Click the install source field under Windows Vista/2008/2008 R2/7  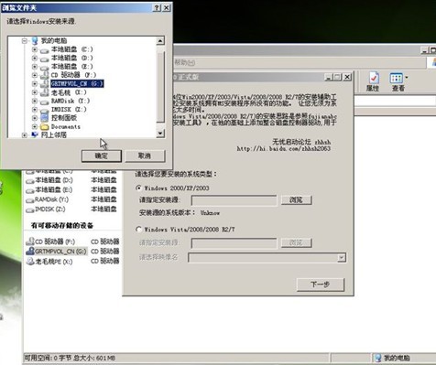tap(234, 243)
